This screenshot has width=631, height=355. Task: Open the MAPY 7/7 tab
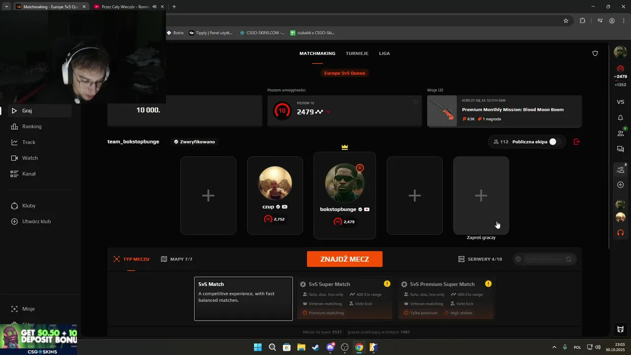tap(176, 259)
